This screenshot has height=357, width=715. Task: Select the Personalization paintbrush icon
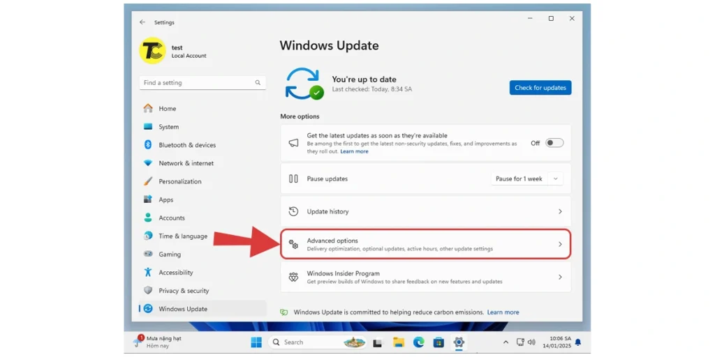(148, 181)
